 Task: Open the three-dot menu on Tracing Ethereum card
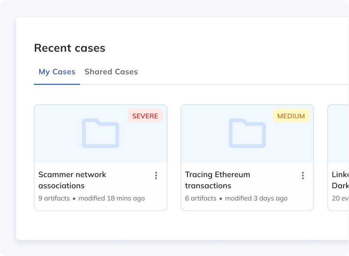point(303,176)
